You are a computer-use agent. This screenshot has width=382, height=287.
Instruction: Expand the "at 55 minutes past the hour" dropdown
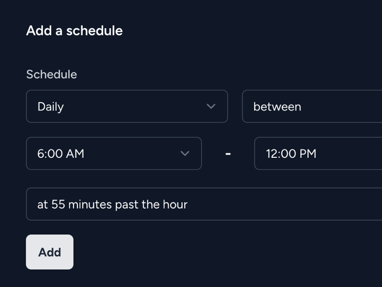(x=204, y=204)
